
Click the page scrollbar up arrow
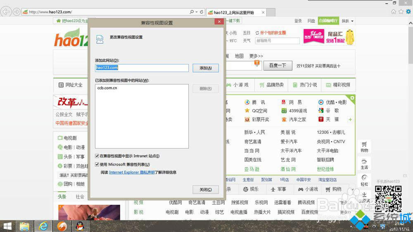(x=411, y=23)
